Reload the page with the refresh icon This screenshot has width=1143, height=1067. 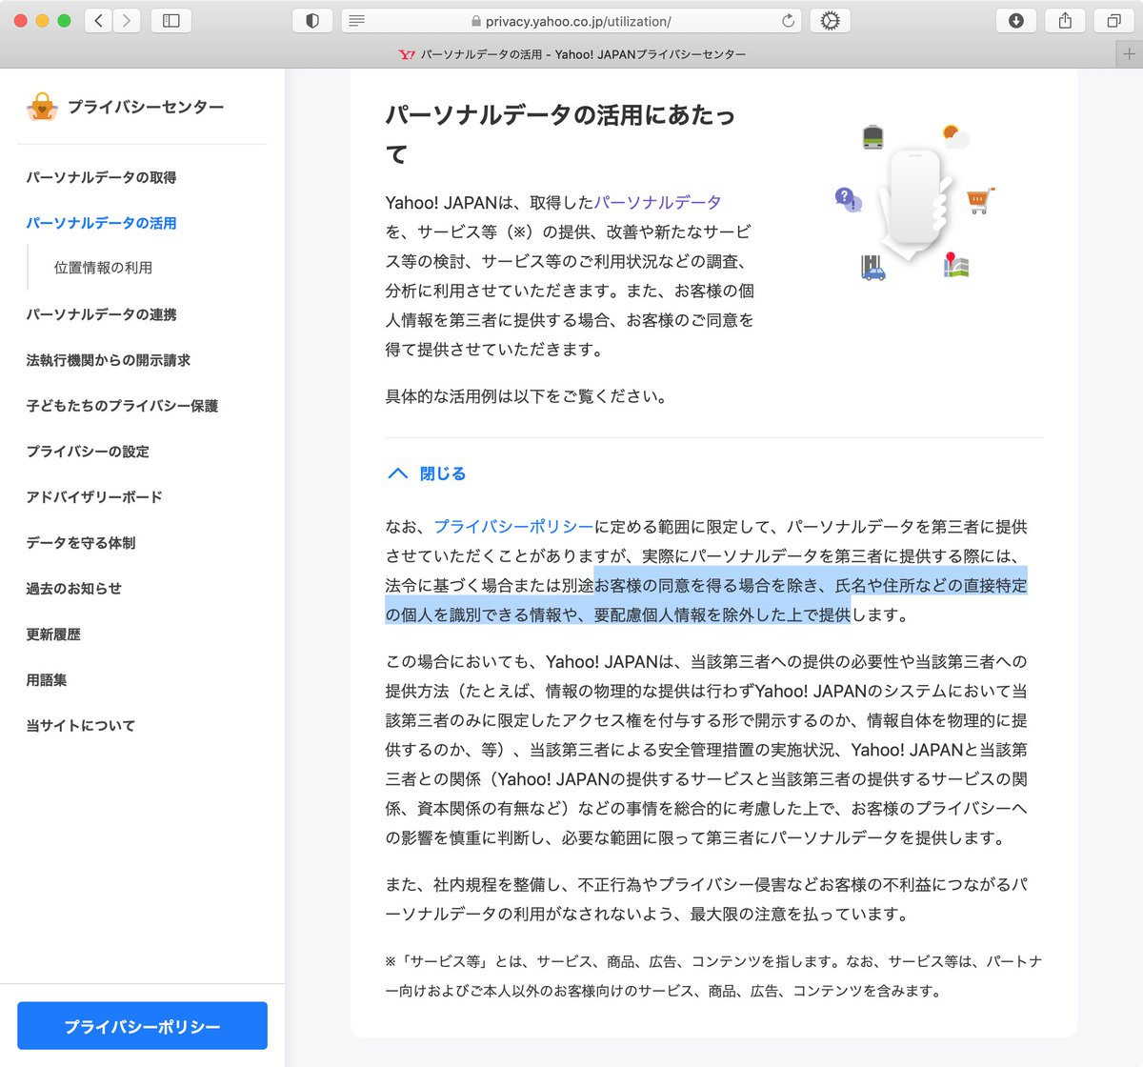788,20
